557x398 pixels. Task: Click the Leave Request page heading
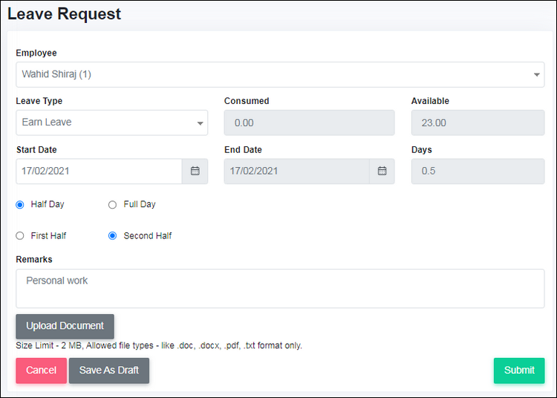tap(65, 14)
